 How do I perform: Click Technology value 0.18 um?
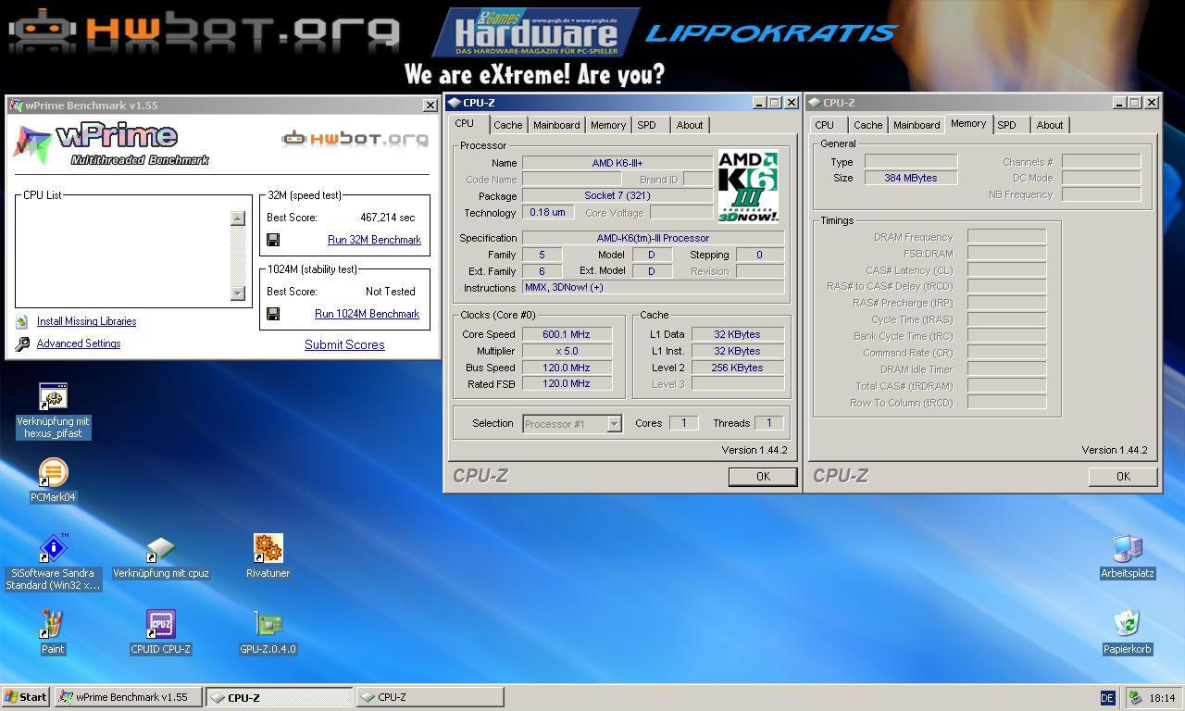tap(548, 212)
